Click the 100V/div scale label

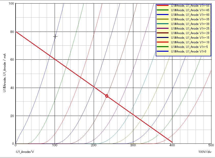205,152
